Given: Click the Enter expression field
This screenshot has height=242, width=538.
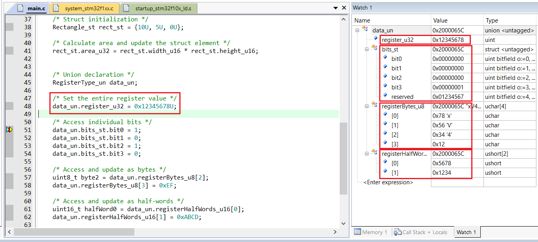Looking at the screenshot, I should [388, 182].
